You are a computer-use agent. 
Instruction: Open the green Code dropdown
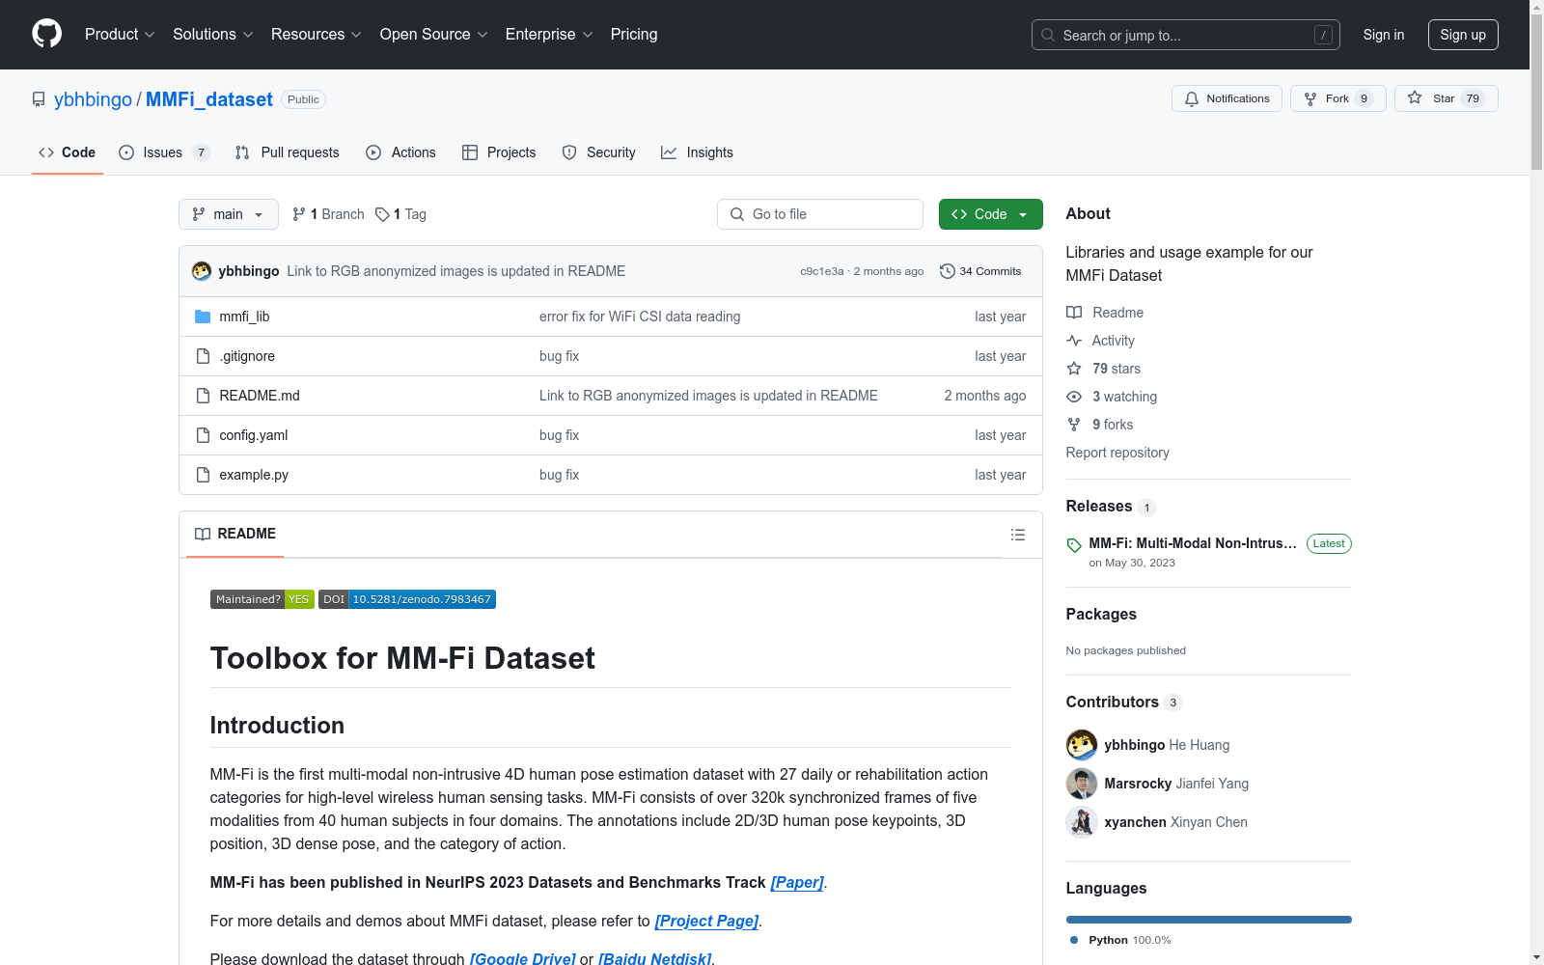[990, 214]
